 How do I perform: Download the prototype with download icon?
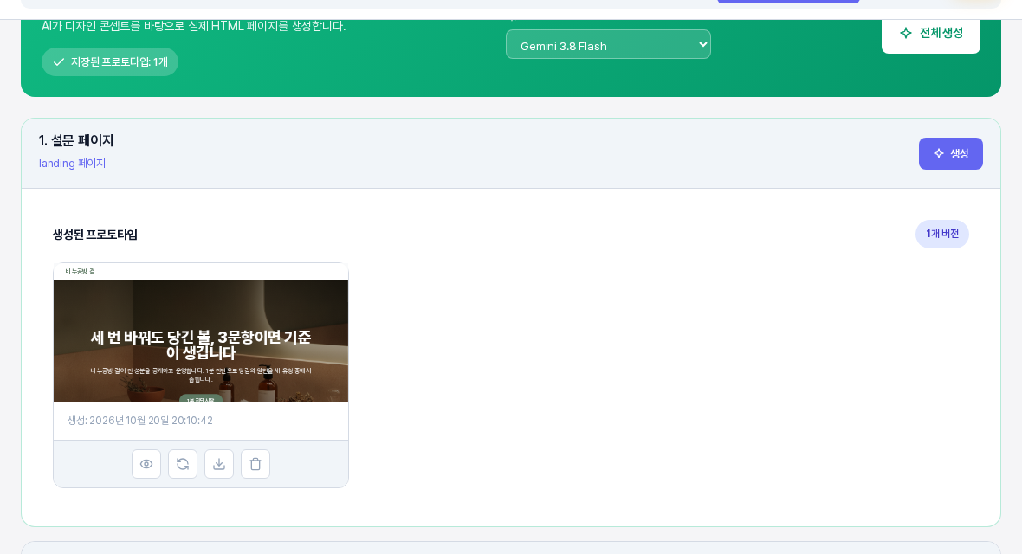219,464
